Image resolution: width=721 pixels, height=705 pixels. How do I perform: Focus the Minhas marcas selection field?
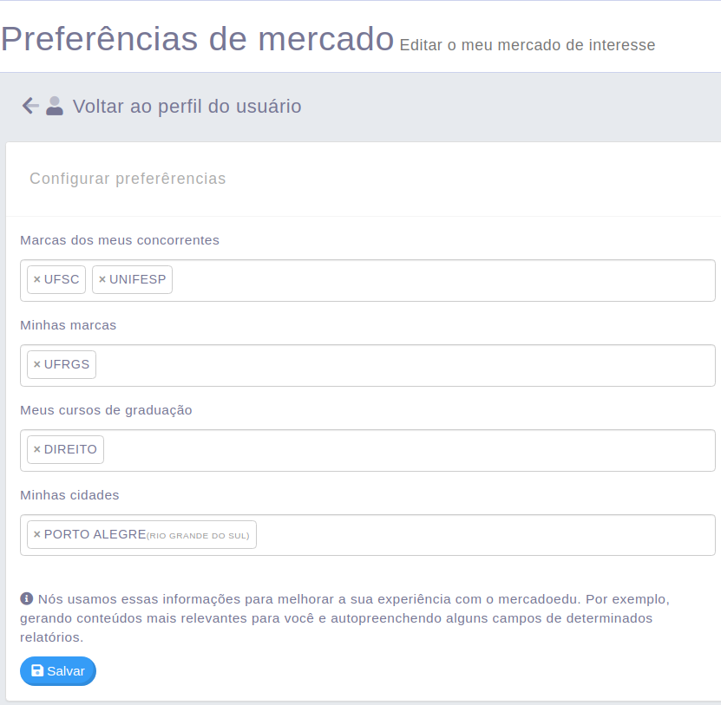pyautogui.click(x=367, y=365)
